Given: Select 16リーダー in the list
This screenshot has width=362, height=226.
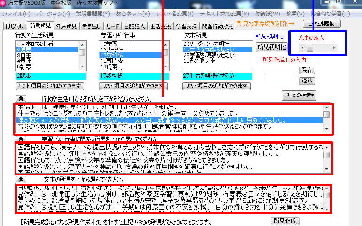Looking at the screenshot, I should point(131,50).
